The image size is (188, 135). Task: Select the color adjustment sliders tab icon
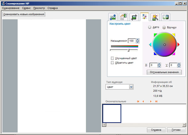[144, 17]
